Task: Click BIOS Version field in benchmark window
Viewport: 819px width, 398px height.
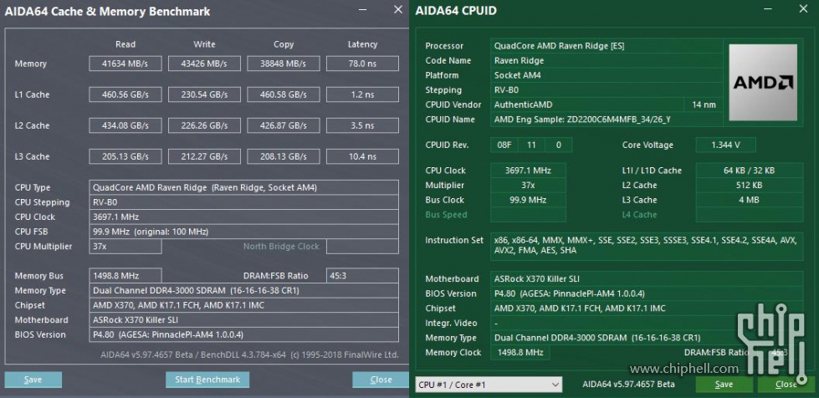Action: pos(244,334)
